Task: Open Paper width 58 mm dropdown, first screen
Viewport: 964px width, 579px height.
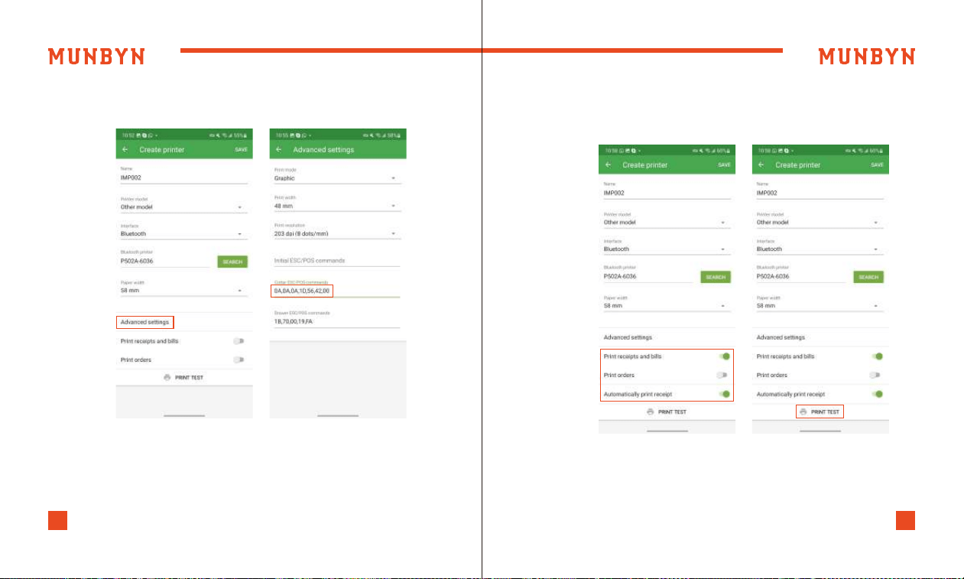Action: coord(183,289)
